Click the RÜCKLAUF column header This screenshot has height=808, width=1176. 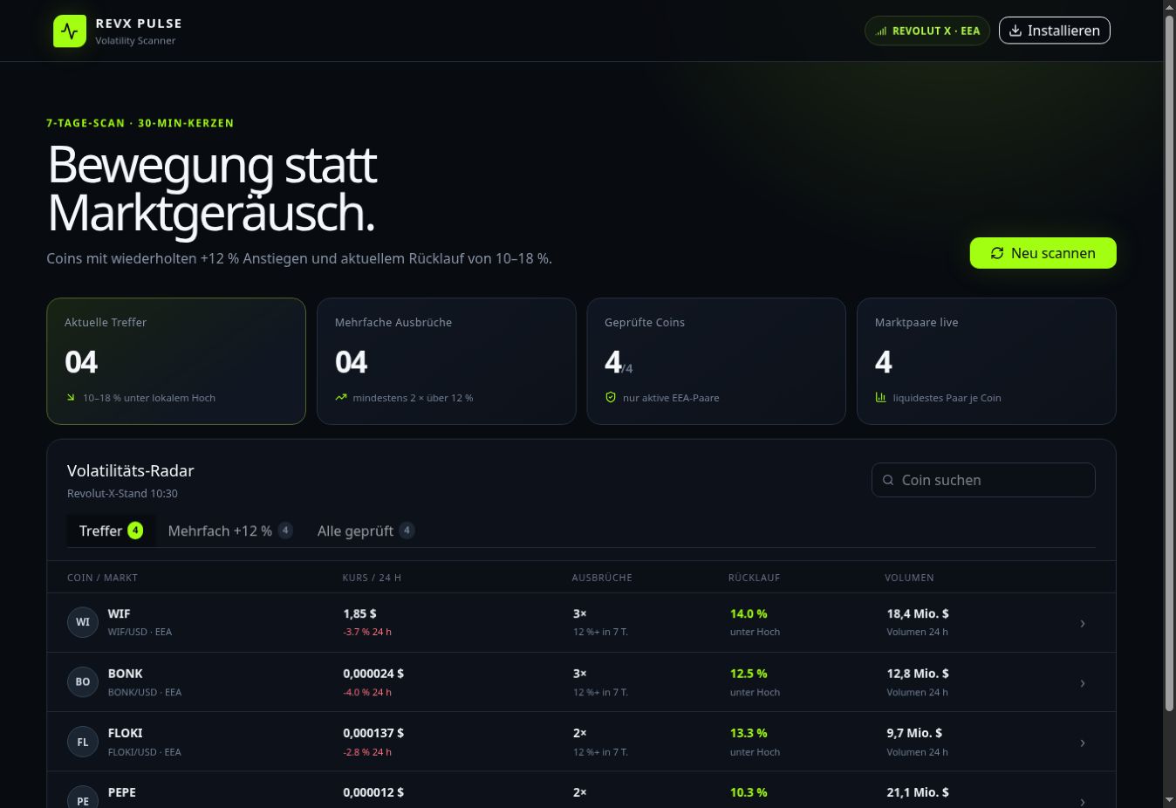755,578
